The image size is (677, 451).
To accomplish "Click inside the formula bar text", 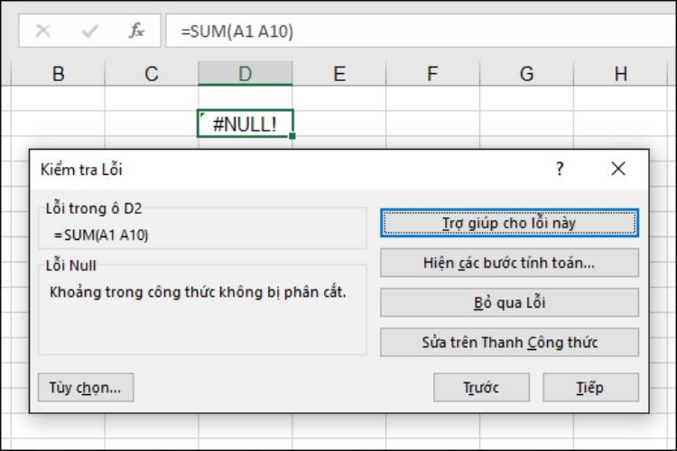I will point(406,30).
